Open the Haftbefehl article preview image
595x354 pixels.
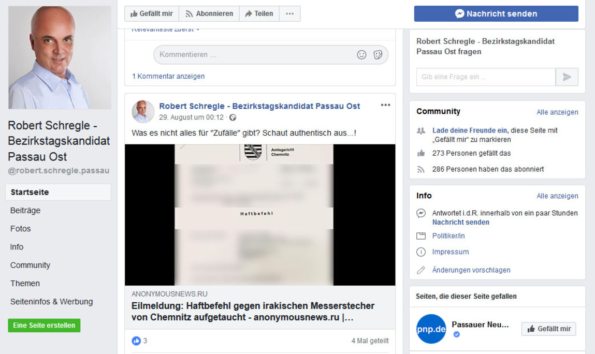coord(260,215)
